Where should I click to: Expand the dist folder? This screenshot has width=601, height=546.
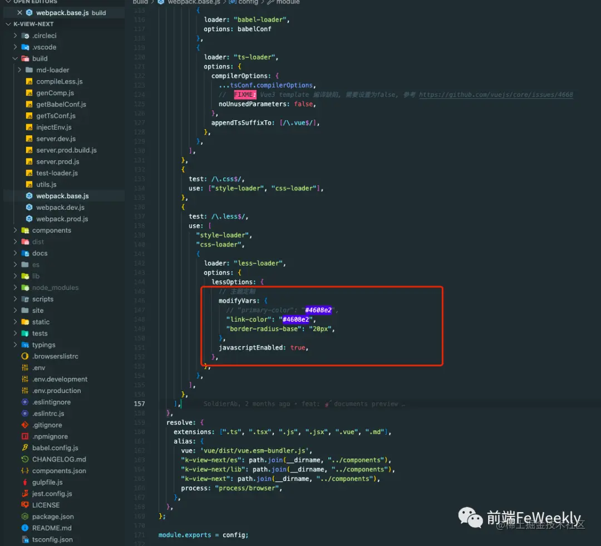click(16, 242)
